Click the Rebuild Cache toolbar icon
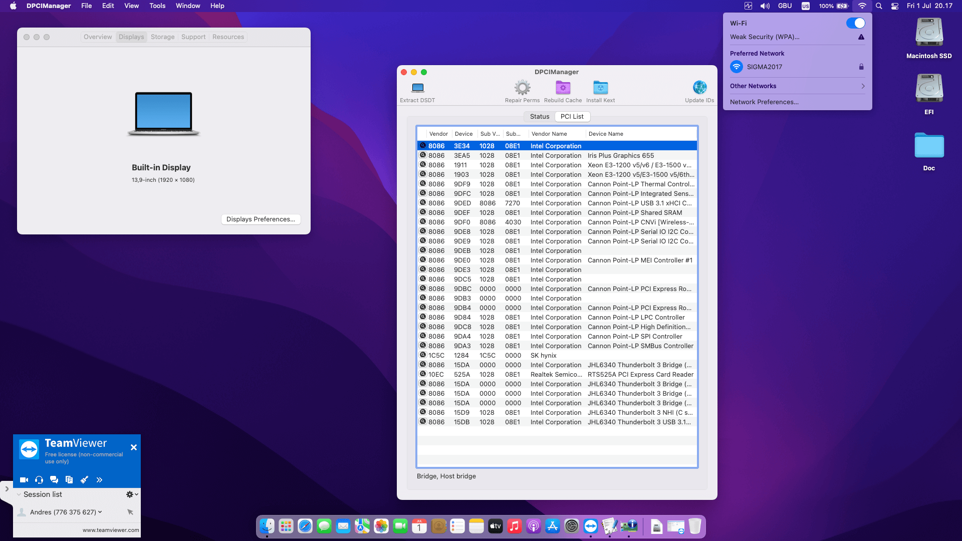 563,88
